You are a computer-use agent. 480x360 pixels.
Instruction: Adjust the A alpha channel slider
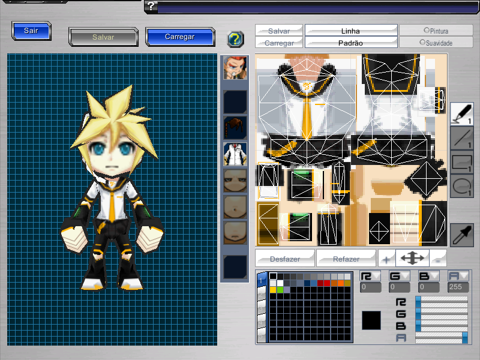(442, 338)
